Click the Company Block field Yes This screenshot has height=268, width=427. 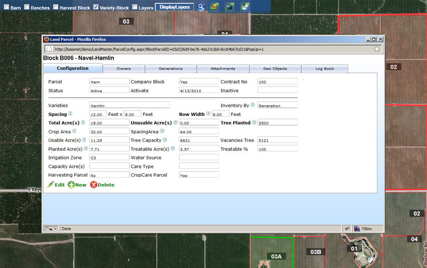[199, 81]
